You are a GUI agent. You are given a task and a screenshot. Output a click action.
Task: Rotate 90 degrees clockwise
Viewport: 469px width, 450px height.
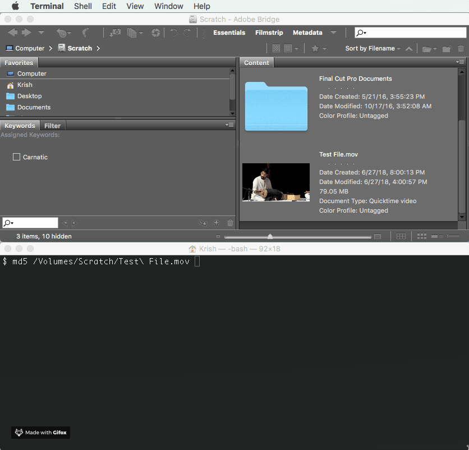[187, 33]
